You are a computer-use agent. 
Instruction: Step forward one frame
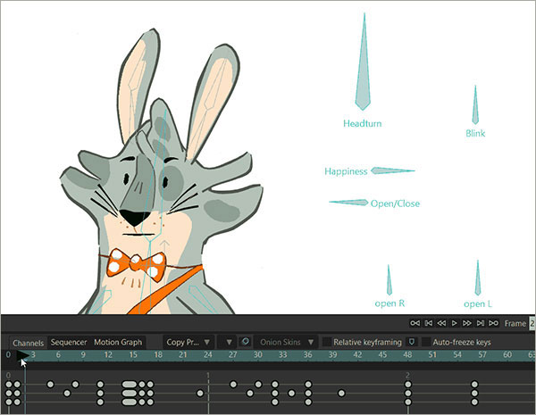pyautogui.click(x=467, y=322)
